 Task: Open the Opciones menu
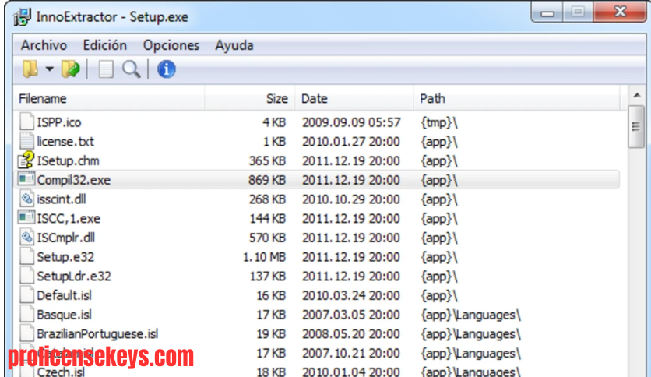(171, 45)
